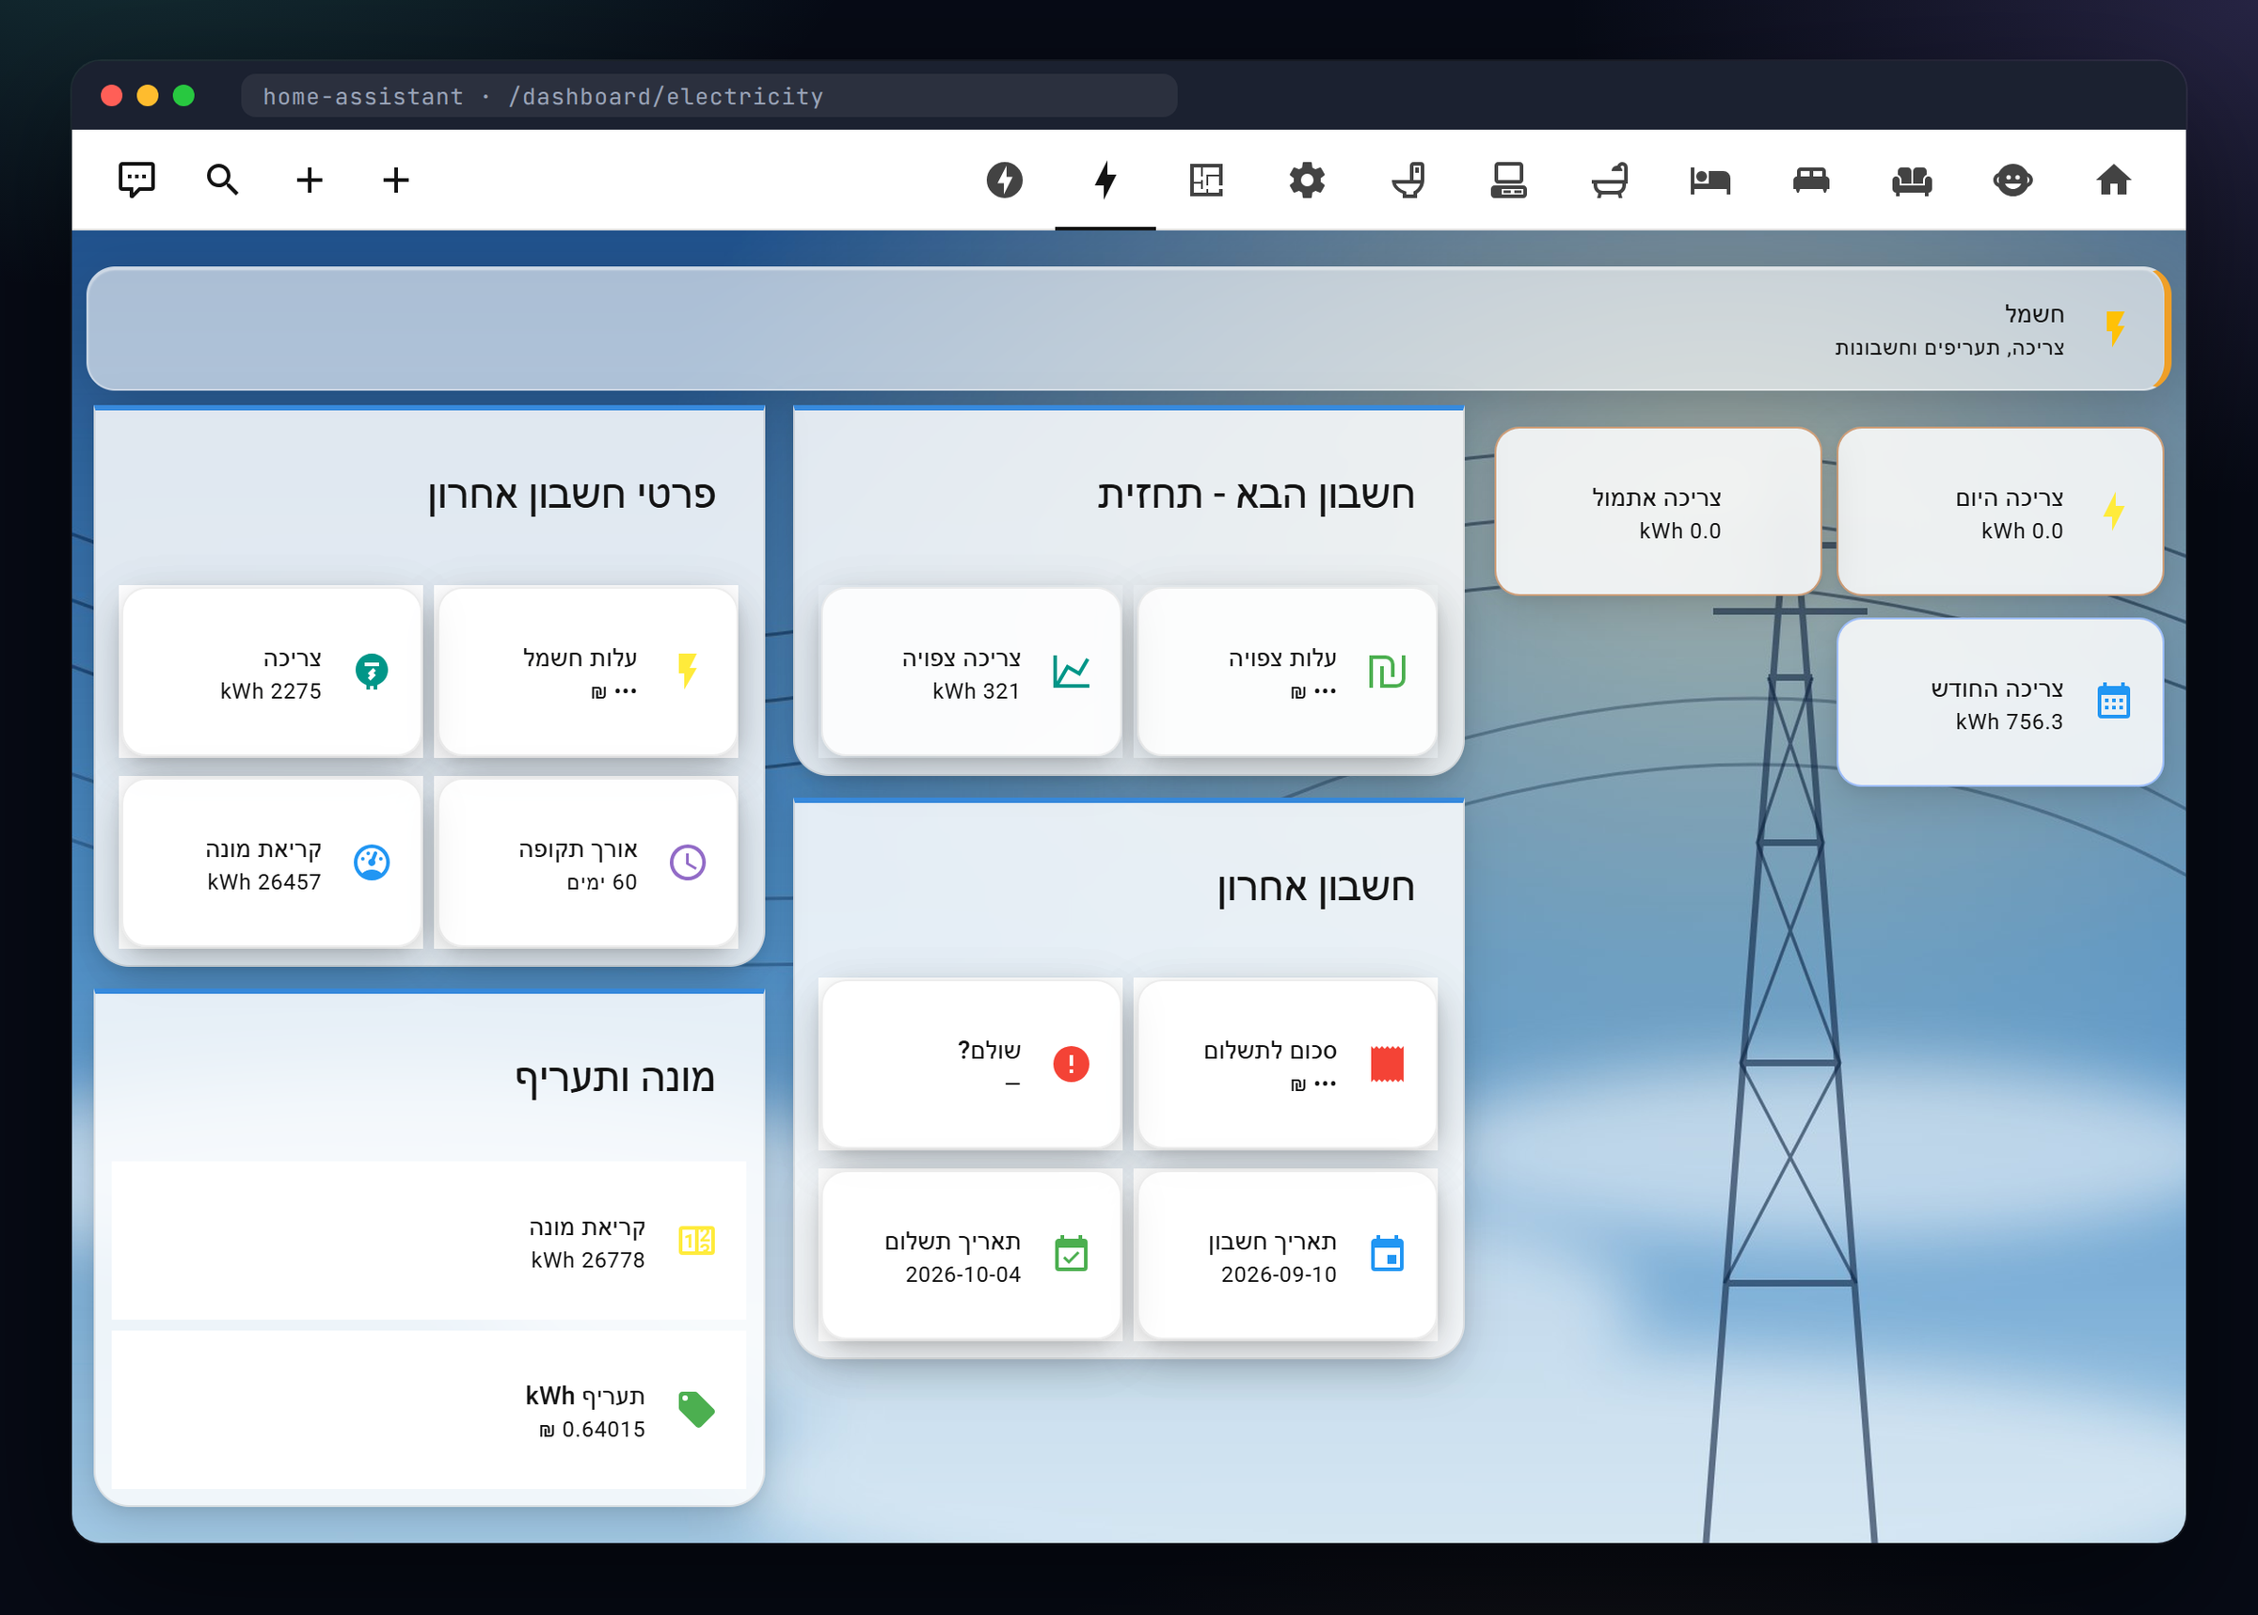Open the home view tab
This screenshot has width=2258, height=1615.
(2113, 180)
